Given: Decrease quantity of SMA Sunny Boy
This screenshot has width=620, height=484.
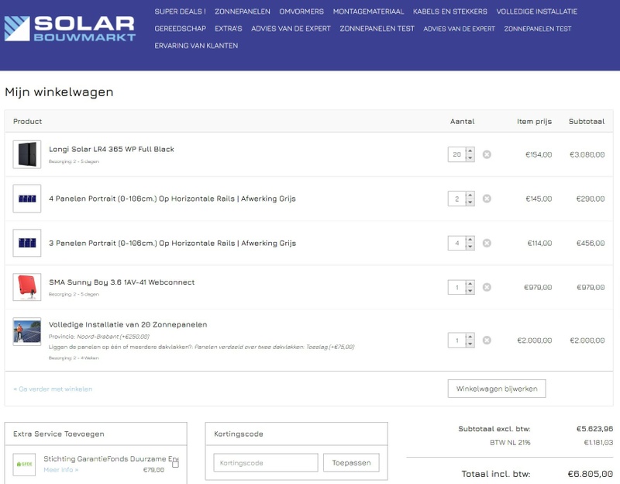Looking at the screenshot, I should (x=470, y=291).
